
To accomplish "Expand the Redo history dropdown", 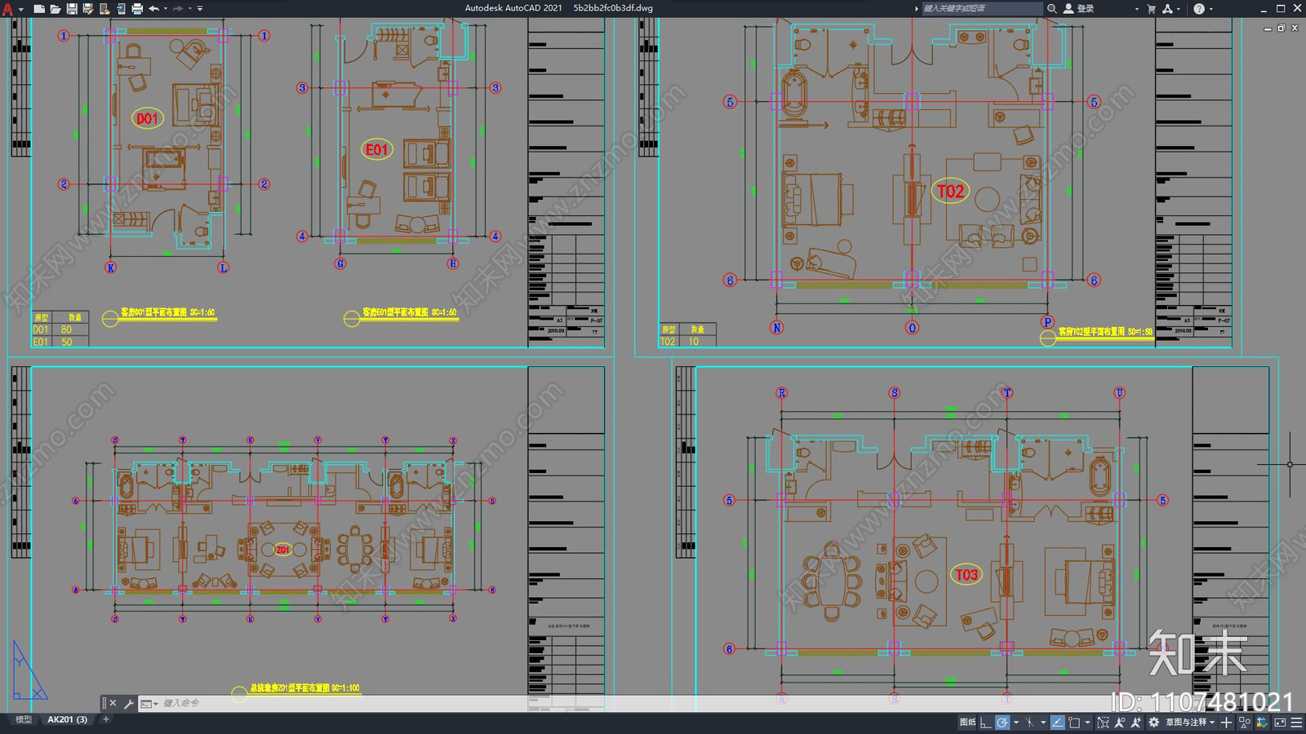I will [190, 9].
